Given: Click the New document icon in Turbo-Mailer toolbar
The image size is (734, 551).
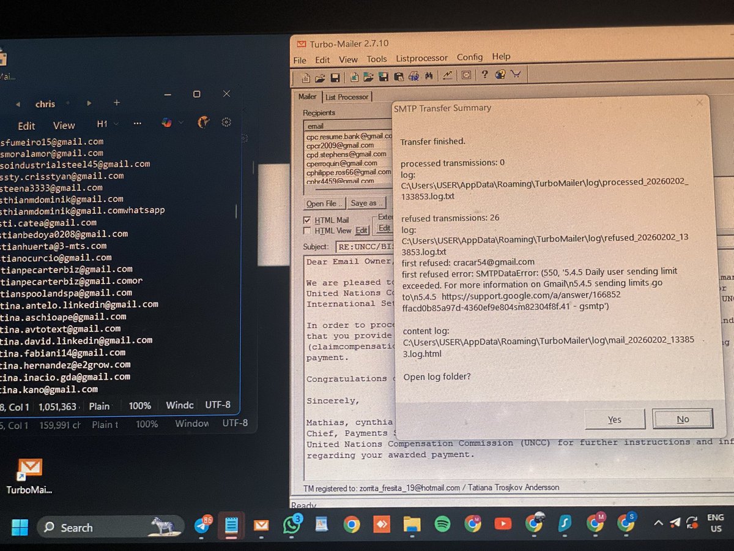Looking at the screenshot, I should 306,77.
